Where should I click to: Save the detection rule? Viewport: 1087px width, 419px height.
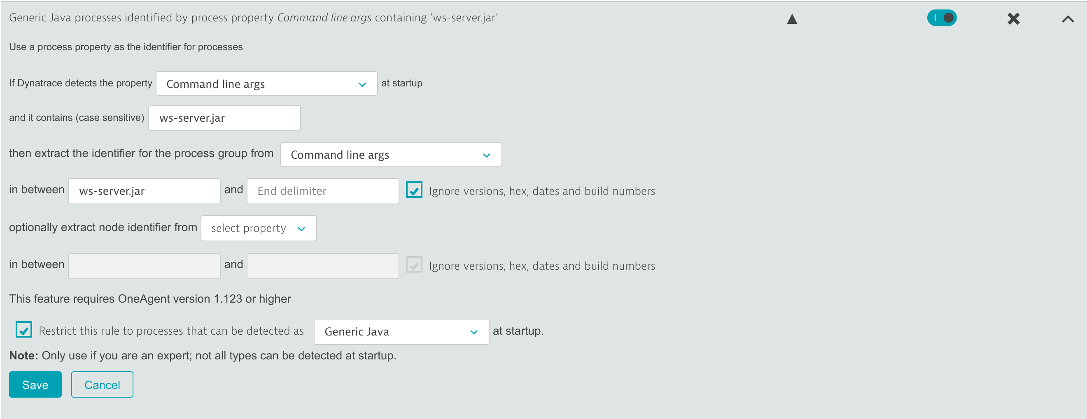coord(35,384)
